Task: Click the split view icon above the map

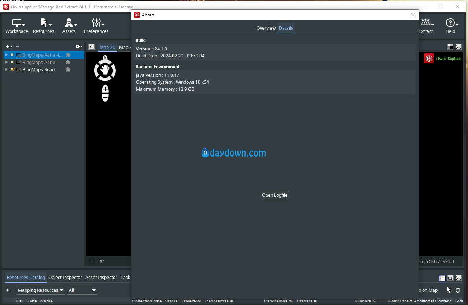Action: point(450,47)
